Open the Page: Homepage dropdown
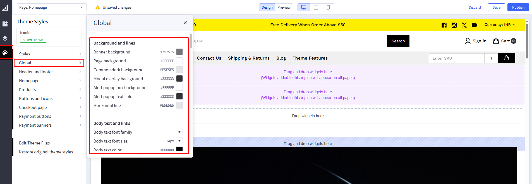 [x=51, y=7]
